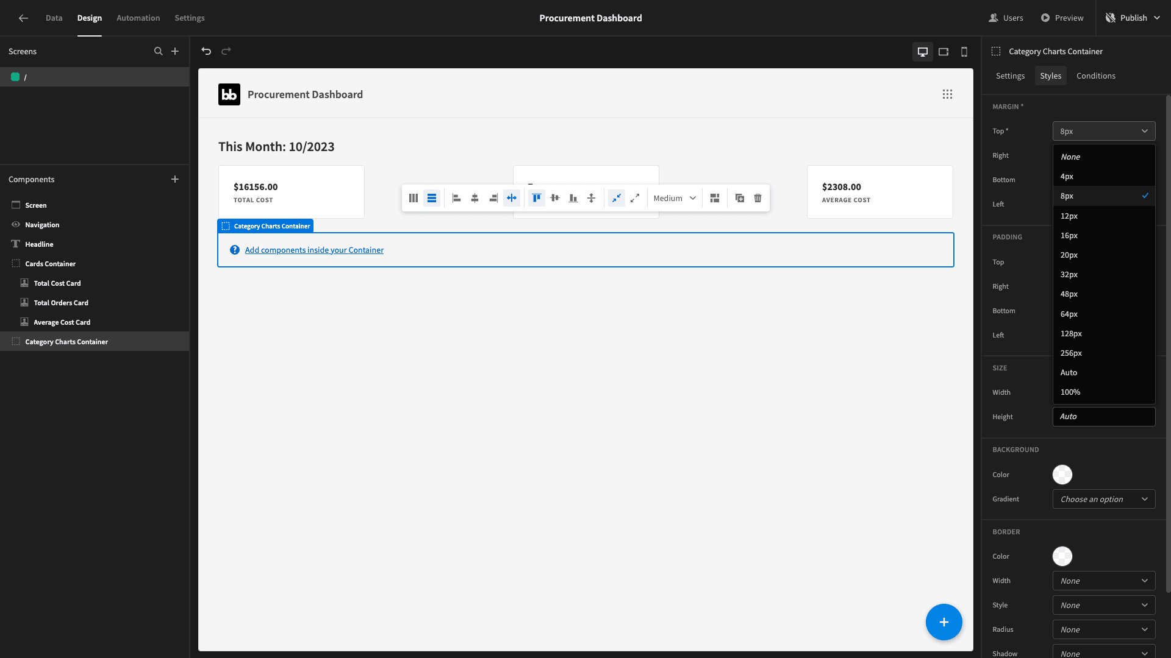The image size is (1171, 658).
Task: Open the Gradient 'Choose an option' dropdown
Action: (x=1104, y=499)
